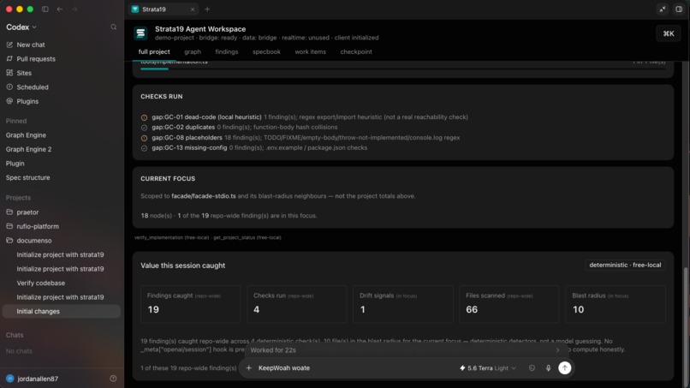Toggle the right side panel icon
This screenshot has height=388, width=690.
coord(679,9)
